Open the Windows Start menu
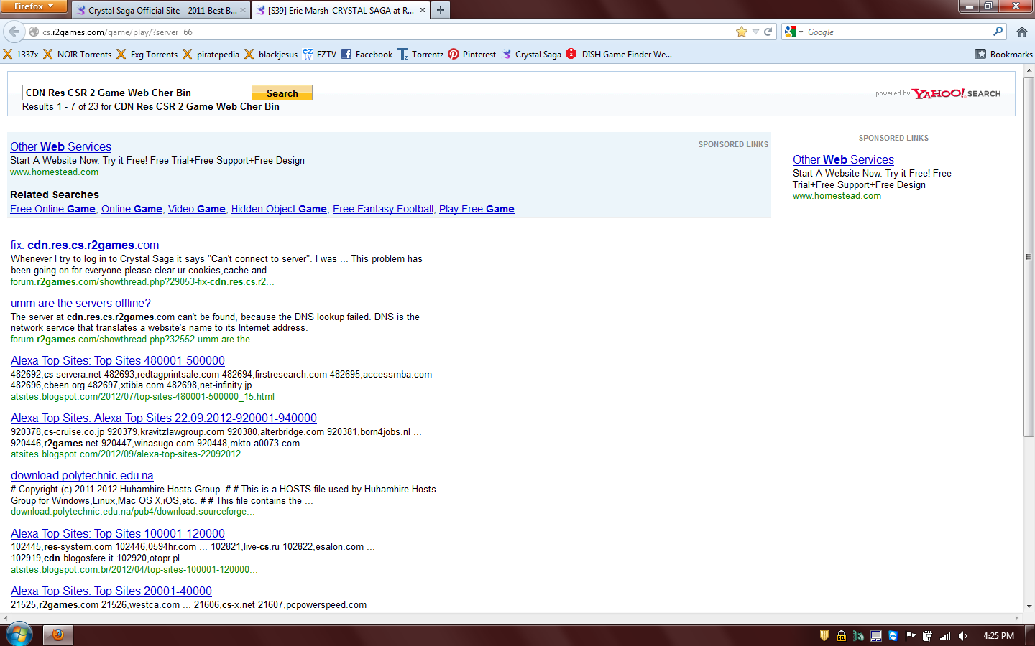Screen dimensions: 1035x646 point(19,635)
